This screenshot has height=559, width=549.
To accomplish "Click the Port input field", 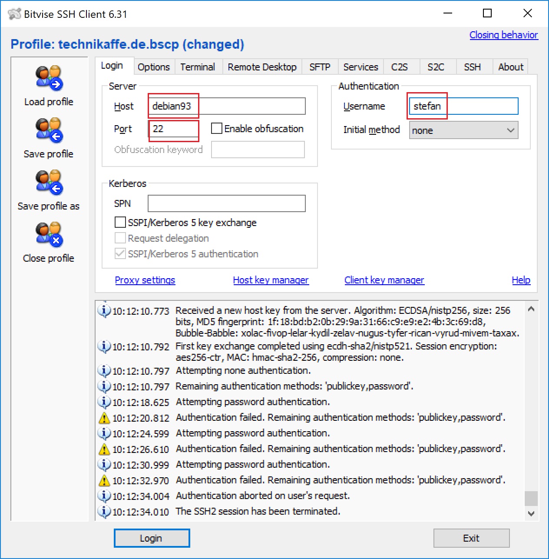I will click(175, 129).
